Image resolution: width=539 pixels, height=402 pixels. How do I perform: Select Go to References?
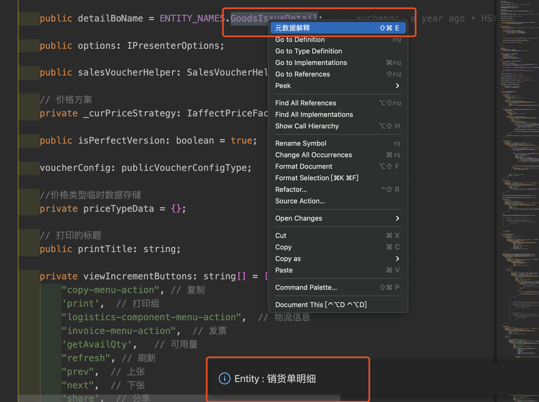(x=338, y=74)
